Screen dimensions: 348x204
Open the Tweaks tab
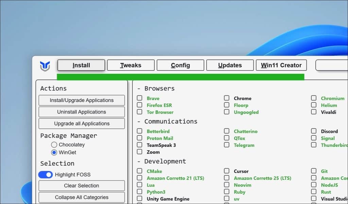131,65
